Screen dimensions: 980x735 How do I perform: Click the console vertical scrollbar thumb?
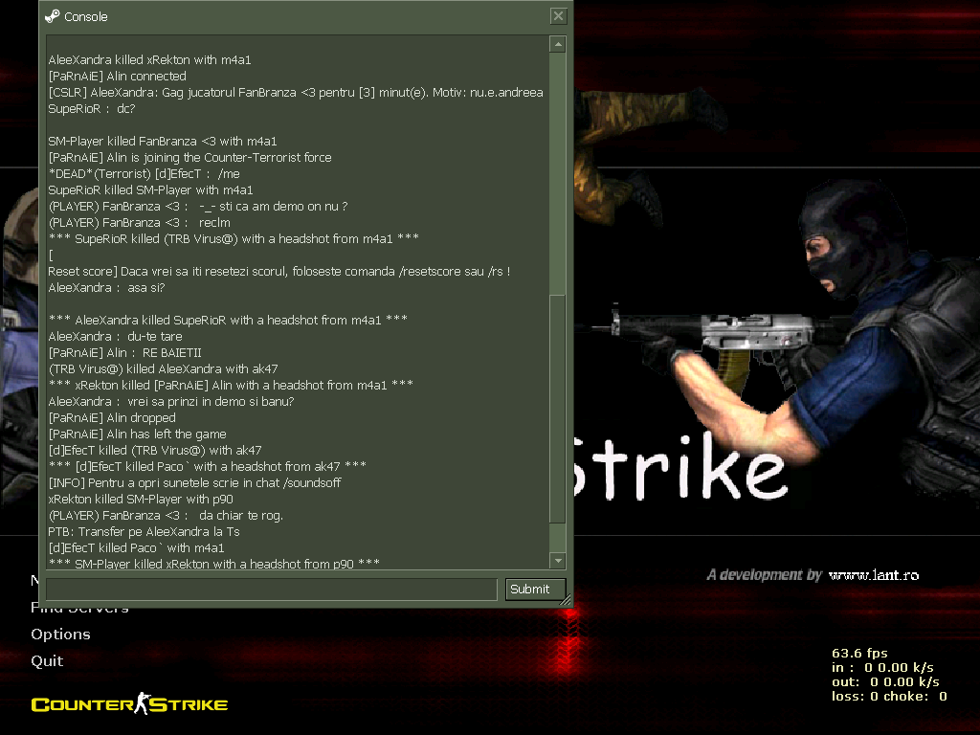pyautogui.click(x=558, y=409)
